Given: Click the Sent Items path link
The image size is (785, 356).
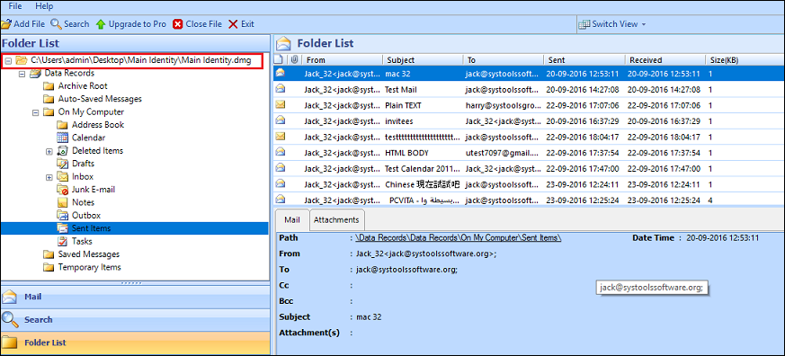Looking at the screenshot, I should (458, 238).
